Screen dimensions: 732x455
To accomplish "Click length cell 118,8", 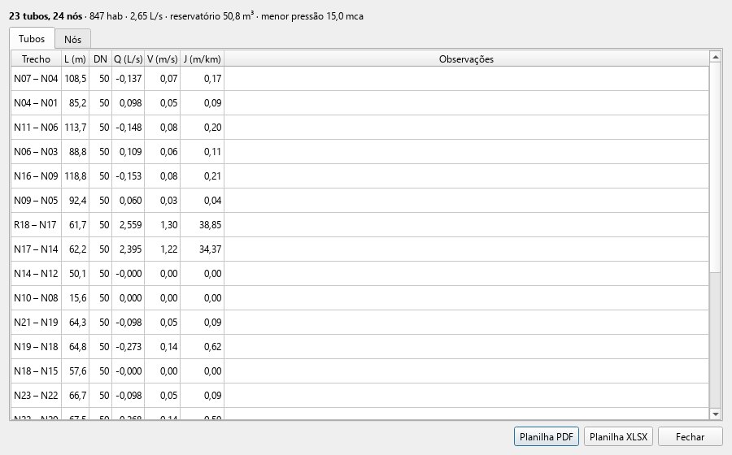I will tap(75, 175).
